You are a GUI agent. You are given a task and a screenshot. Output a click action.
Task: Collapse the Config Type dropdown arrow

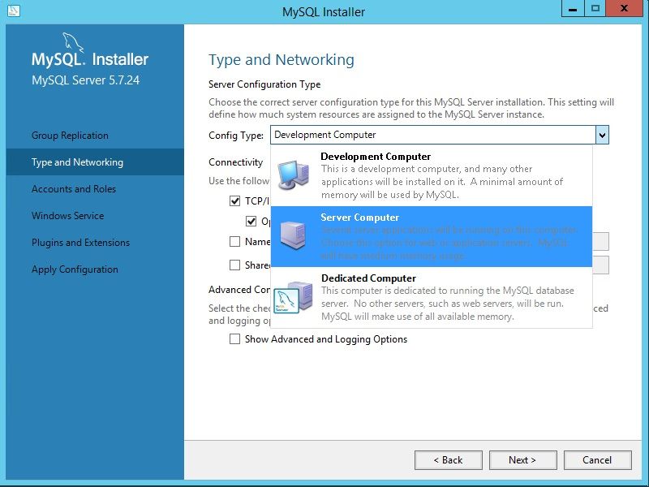602,135
